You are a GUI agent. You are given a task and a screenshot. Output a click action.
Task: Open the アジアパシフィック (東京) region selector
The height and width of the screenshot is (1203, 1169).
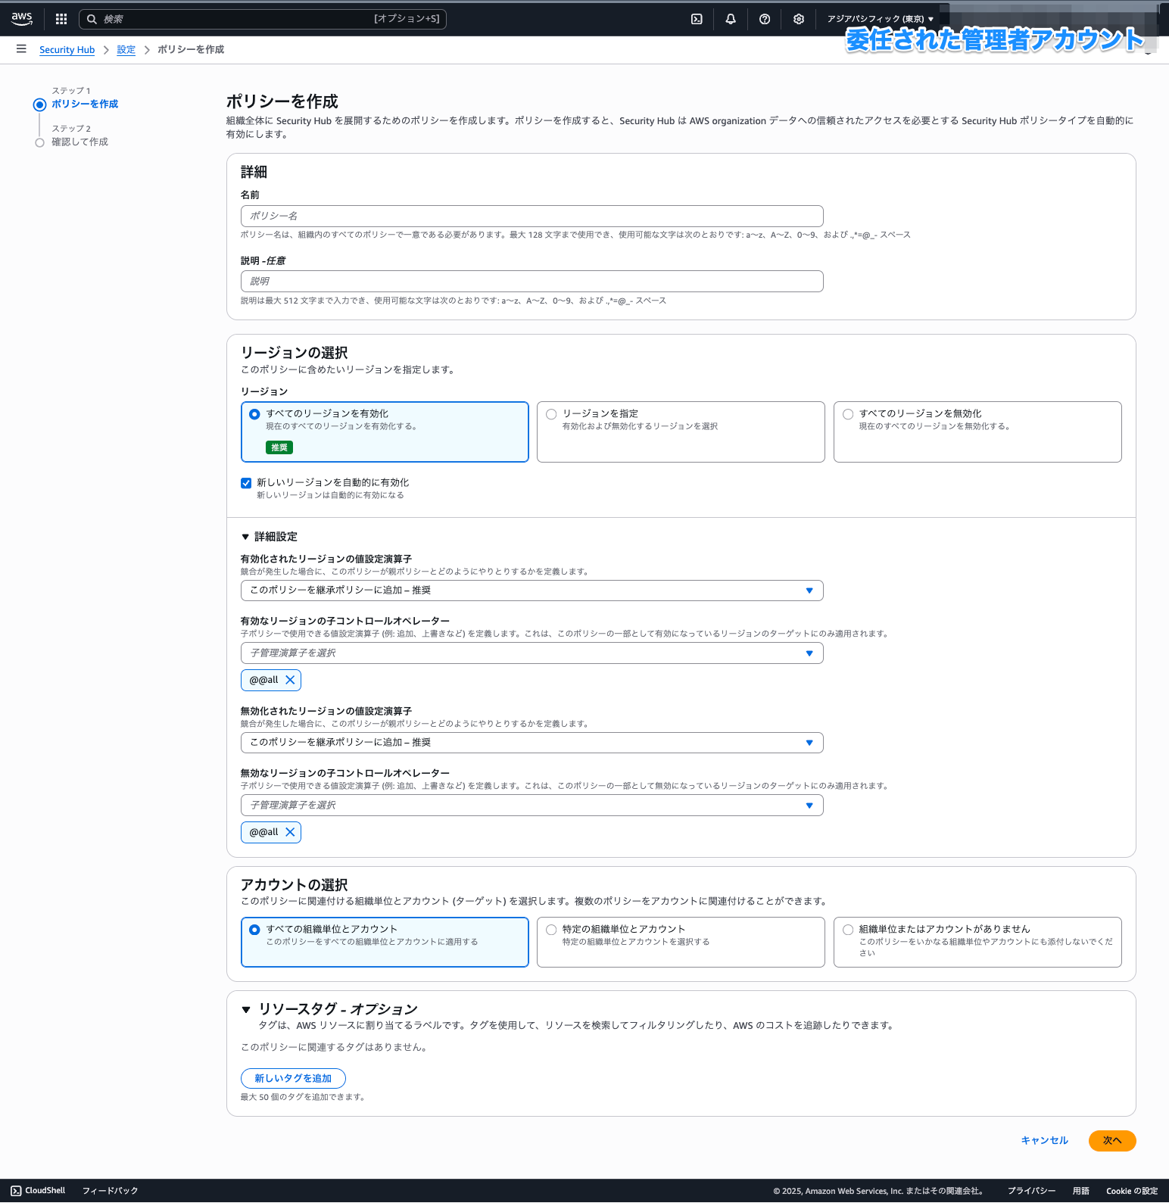pos(880,19)
